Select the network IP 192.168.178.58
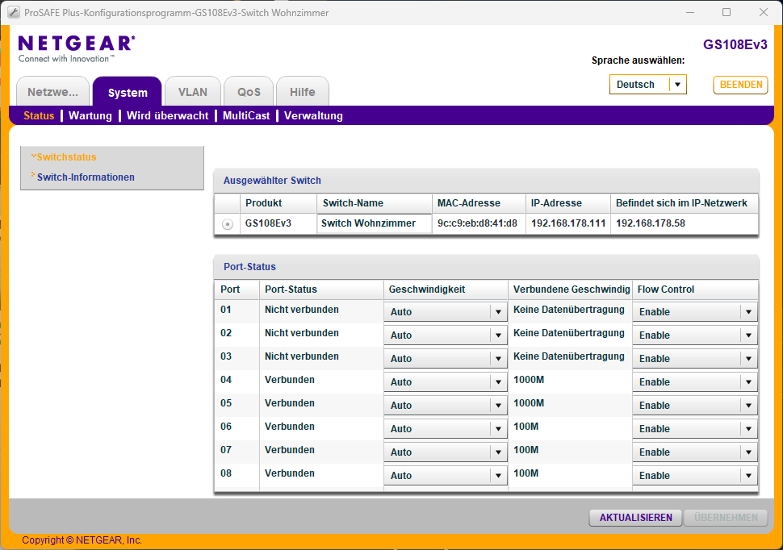 [650, 223]
